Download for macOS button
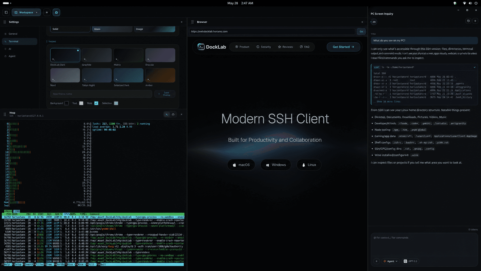Image resolution: width=481 pixels, height=271 pixels. point(241,165)
